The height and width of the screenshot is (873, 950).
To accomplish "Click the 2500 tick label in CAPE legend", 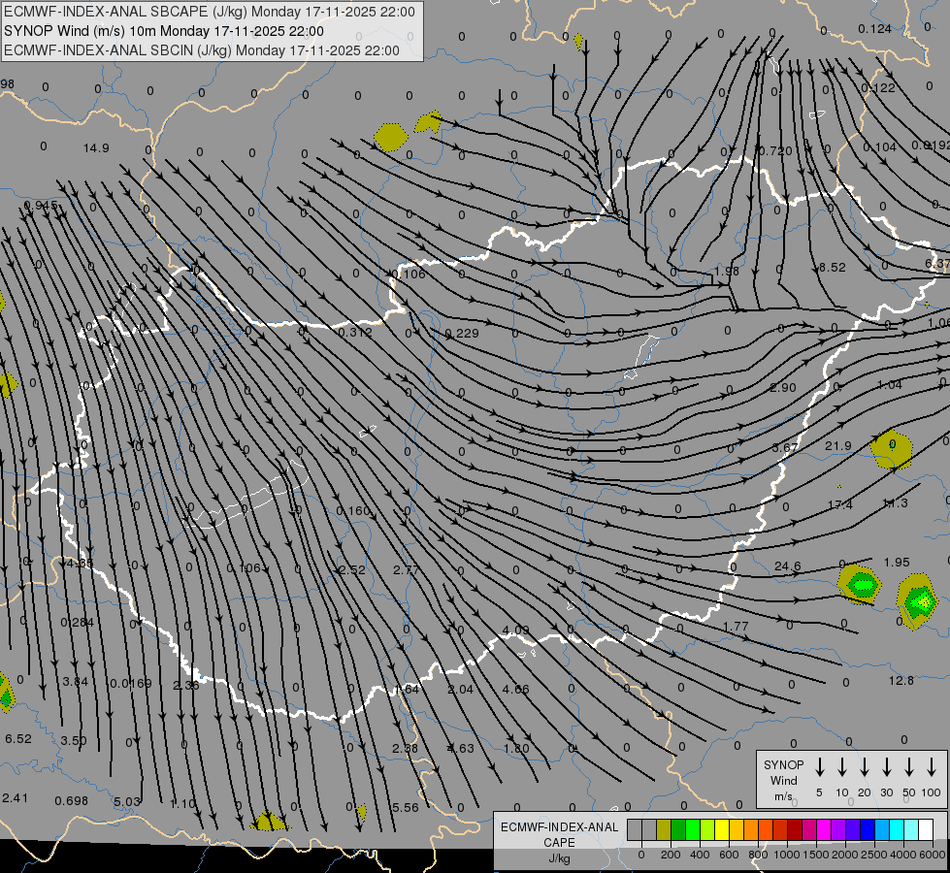I will pyautogui.click(x=874, y=855).
